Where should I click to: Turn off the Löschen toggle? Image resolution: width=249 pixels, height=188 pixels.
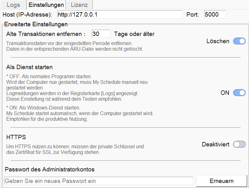tap(239, 41)
